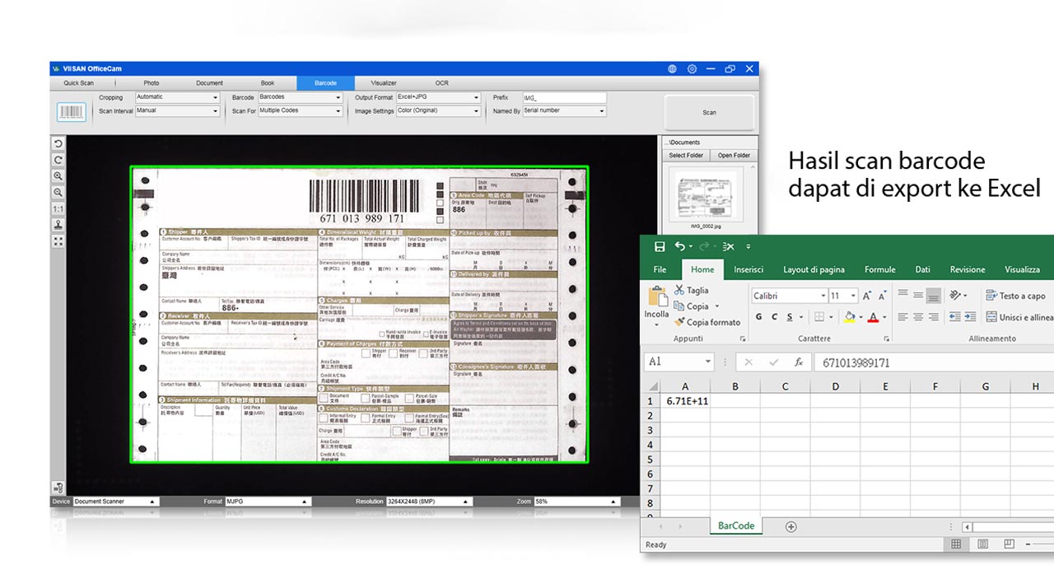1054x584 pixels.
Task: Switch to the Document tab
Action: pyautogui.click(x=209, y=83)
